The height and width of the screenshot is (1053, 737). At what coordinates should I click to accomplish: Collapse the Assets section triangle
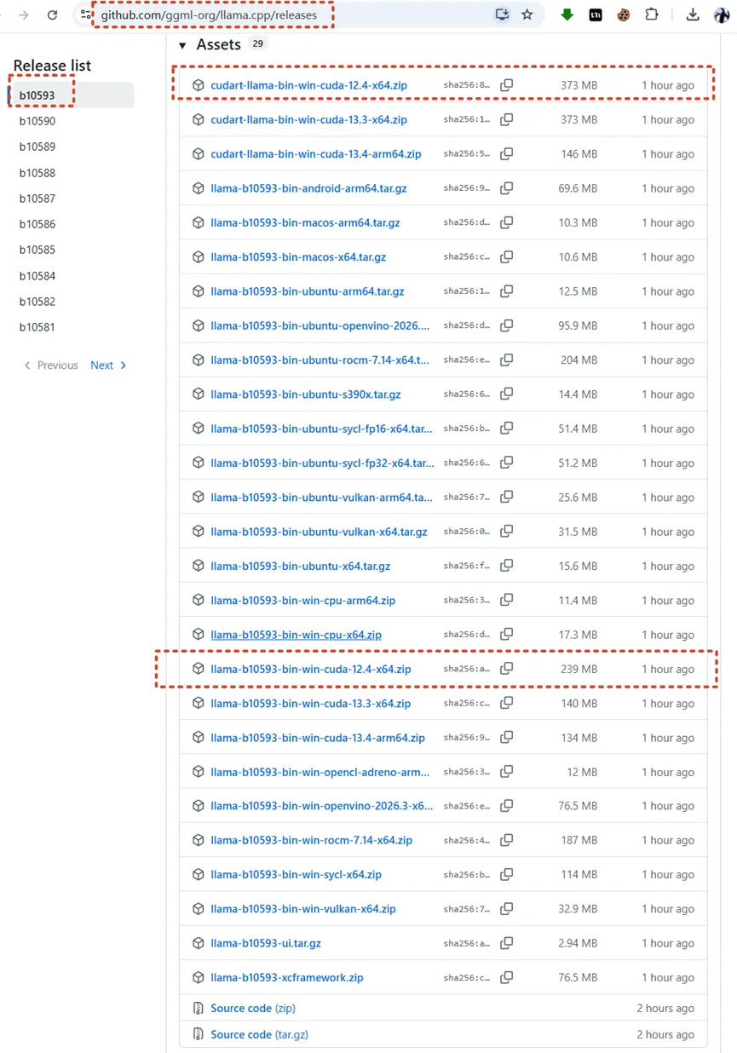click(x=181, y=45)
